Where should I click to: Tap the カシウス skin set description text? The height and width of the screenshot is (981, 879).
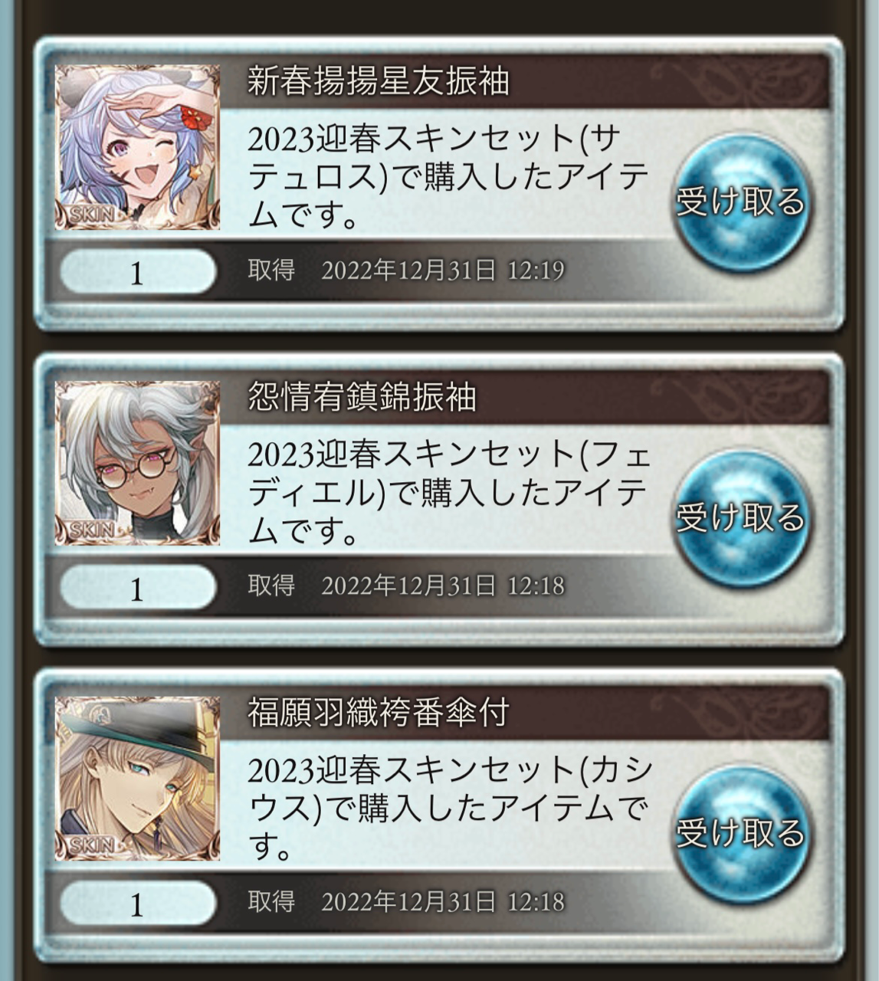click(449, 809)
